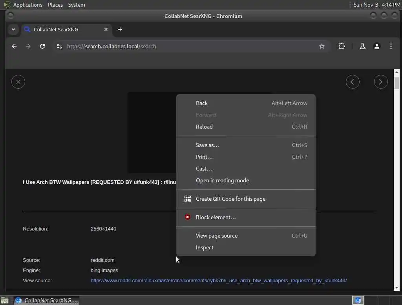Screen dimensions: 402x305
Task: Click the address bar URL
Action: pyautogui.click(x=111, y=46)
